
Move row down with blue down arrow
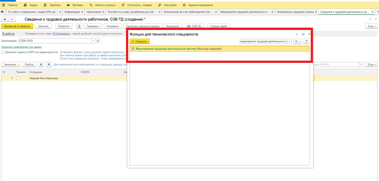pyautogui.click(x=49, y=64)
